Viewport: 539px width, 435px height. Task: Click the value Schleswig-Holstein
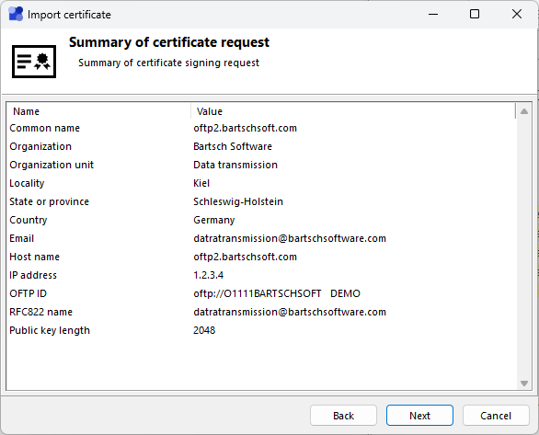238,201
